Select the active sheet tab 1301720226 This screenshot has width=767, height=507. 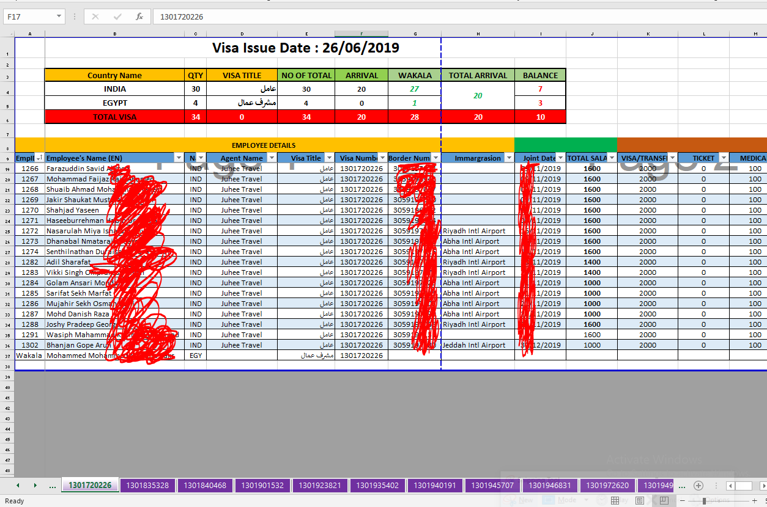(x=90, y=486)
